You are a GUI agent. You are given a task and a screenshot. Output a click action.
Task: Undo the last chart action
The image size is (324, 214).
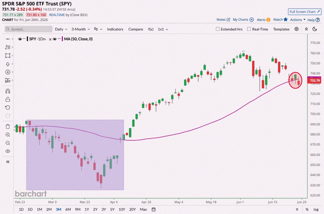pyautogui.click(x=8, y=107)
